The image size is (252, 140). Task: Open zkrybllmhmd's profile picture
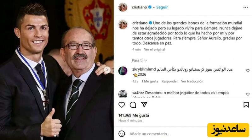coord(123,71)
